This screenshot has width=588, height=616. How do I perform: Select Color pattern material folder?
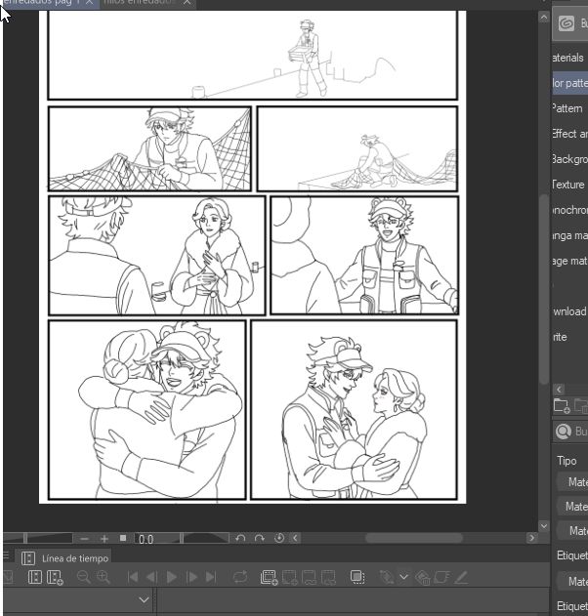(569, 83)
